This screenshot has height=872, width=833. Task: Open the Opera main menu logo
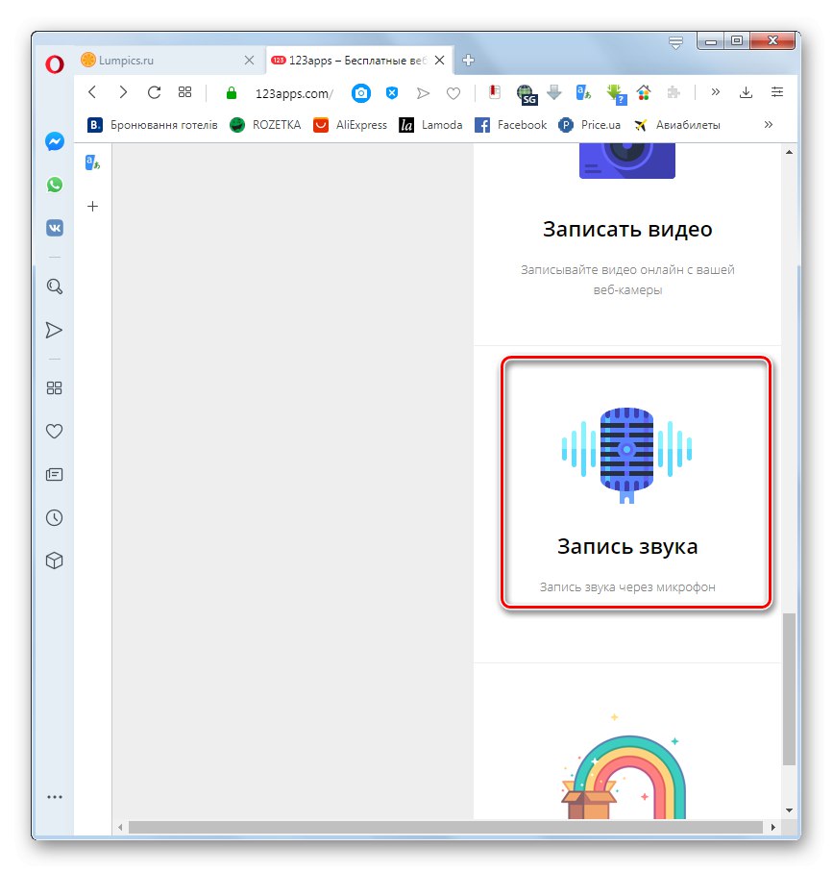point(55,64)
